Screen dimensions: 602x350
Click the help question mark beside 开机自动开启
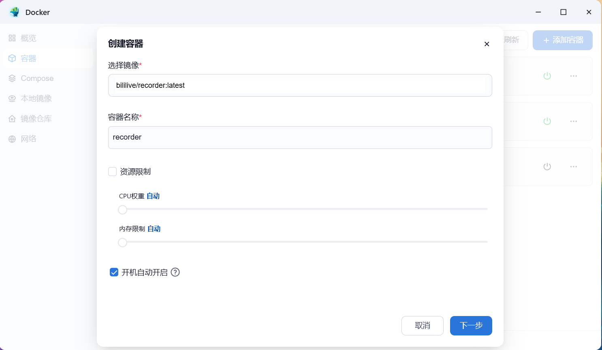175,272
